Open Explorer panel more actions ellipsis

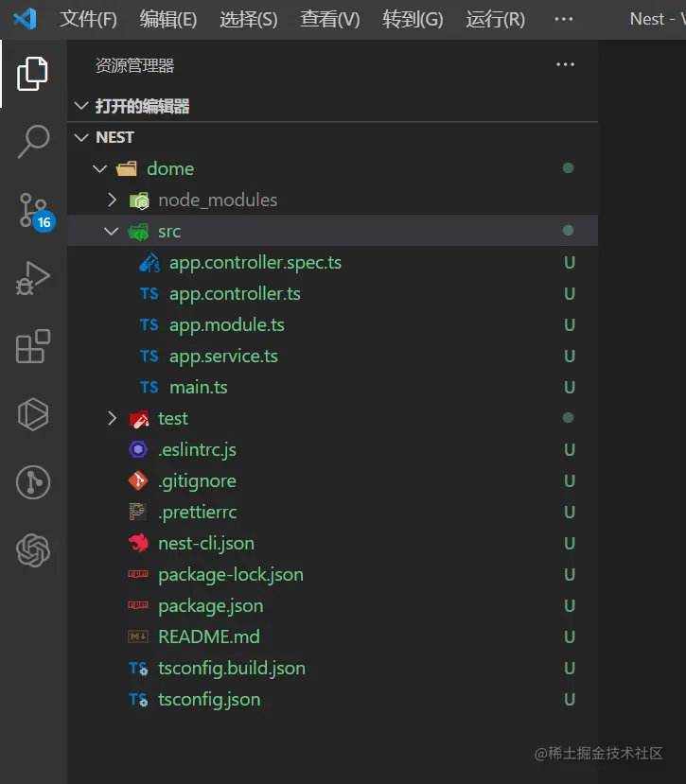click(565, 64)
